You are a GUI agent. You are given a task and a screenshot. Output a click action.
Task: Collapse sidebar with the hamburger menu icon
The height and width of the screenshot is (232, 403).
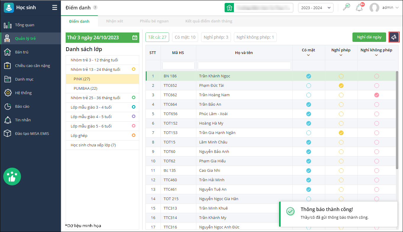coord(55,8)
